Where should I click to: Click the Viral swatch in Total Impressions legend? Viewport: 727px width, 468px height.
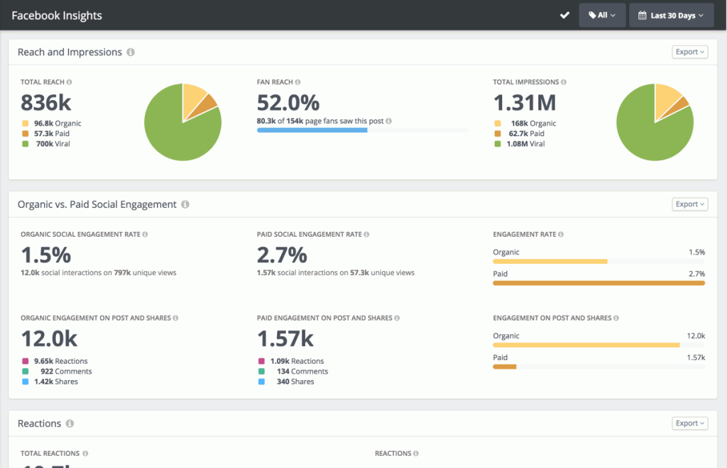click(x=498, y=143)
